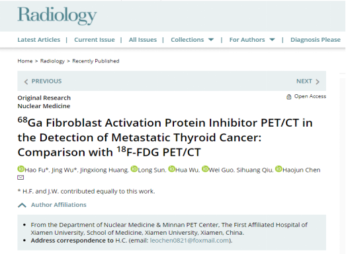
Task: Collapse the Author Affiliations section
Action: [52, 205]
